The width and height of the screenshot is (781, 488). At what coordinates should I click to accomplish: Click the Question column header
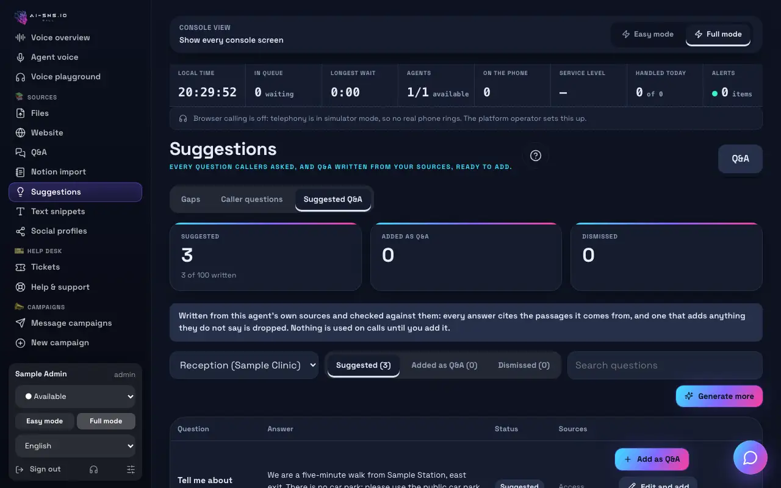[x=193, y=429]
